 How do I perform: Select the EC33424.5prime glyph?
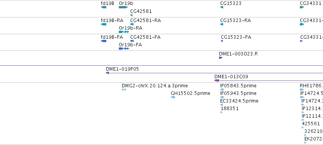[x=221, y=105]
